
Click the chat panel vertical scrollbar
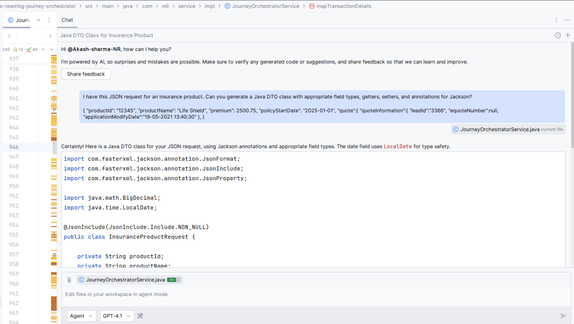(x=572, y=95)
